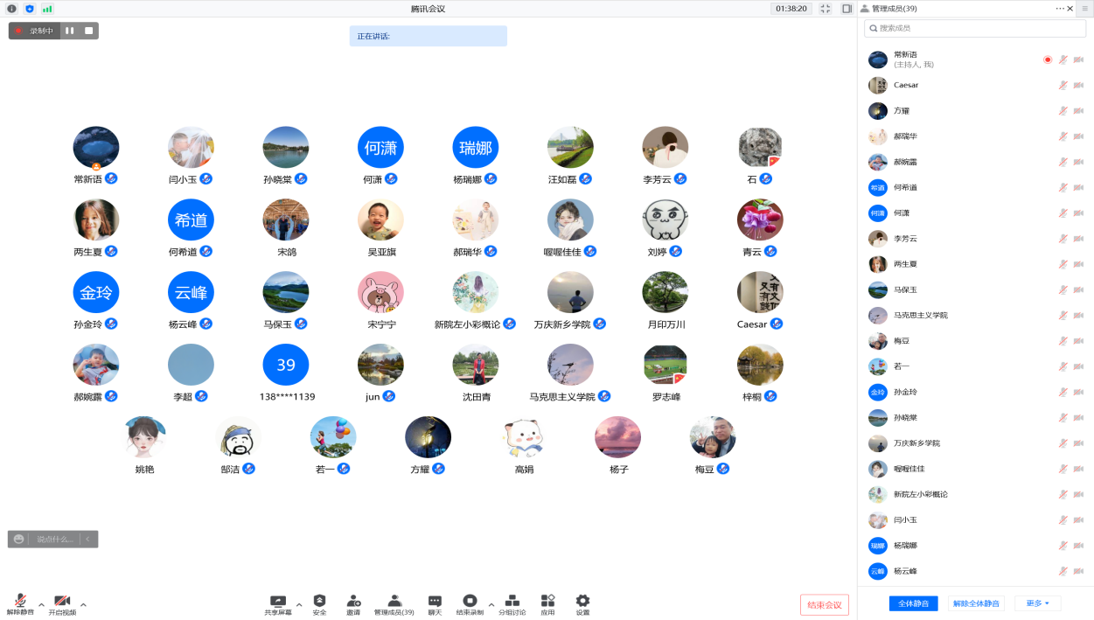The height and width of the screenshot is (620, 1094).
Task: Turn on camera via 开启视频
Action: (62, 604)
